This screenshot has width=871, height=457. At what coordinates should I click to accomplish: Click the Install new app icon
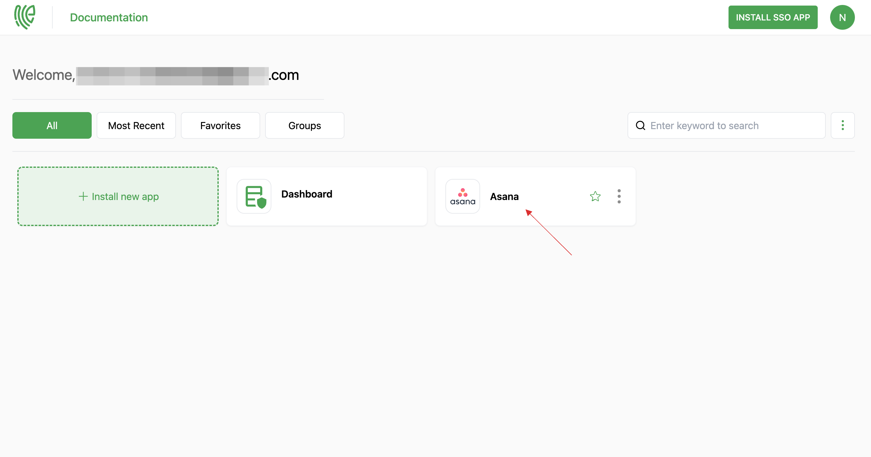pos(118,196)
